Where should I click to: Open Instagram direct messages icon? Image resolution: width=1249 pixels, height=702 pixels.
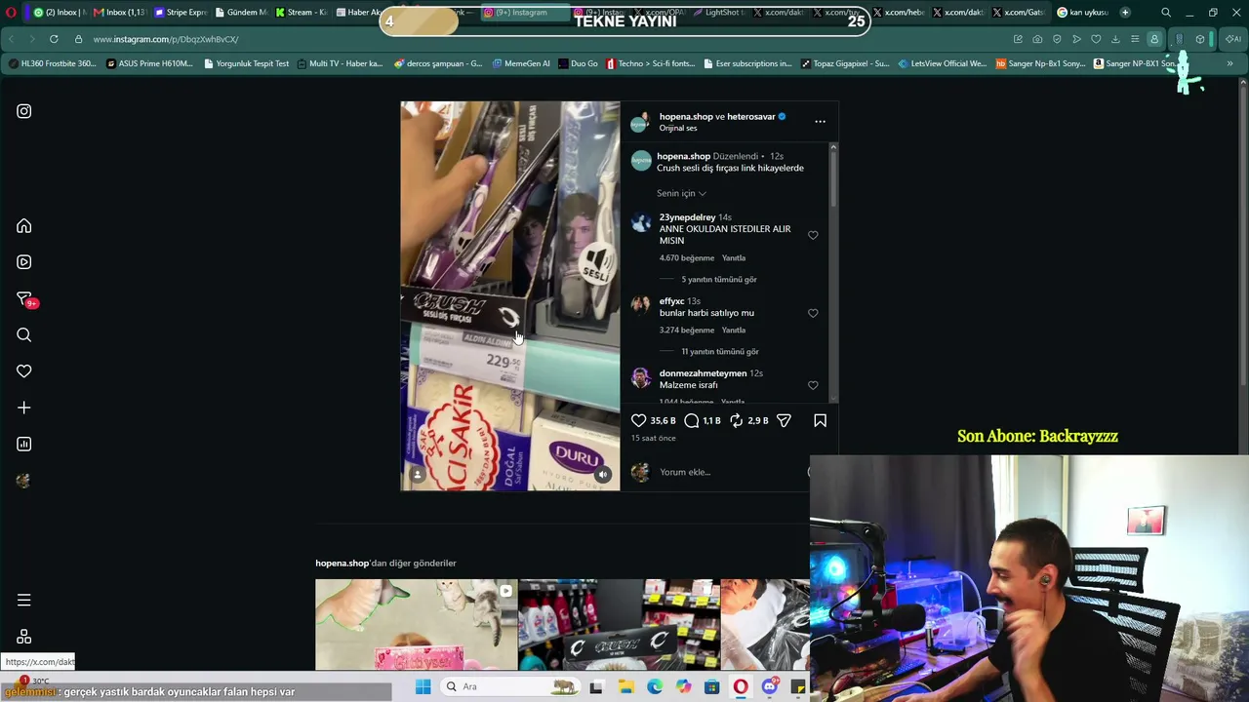point(24,298)
